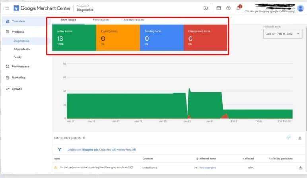Click the United States cell

[150, 168]
